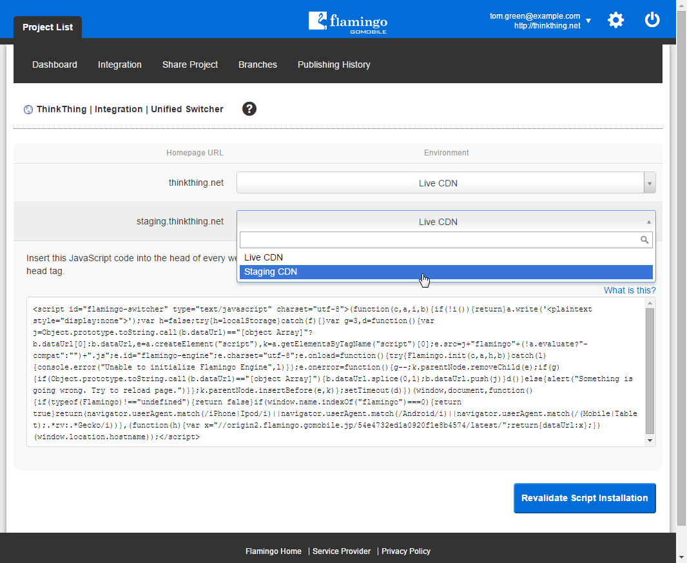Viewport: 687px width, 563px height.
Task: Select the Live CDN option in list
Action: 446,257
